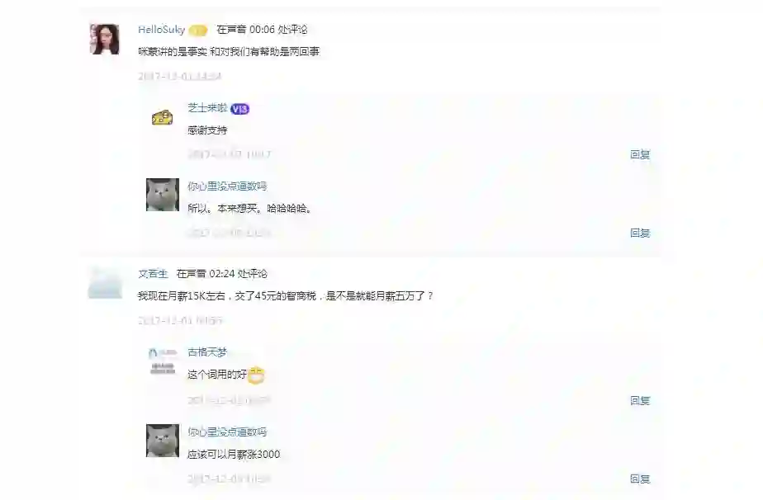Open the avatar of user 文吾生
Image resolution: width=763 pixels, height=500 pixels.
(x=105, y=282)
